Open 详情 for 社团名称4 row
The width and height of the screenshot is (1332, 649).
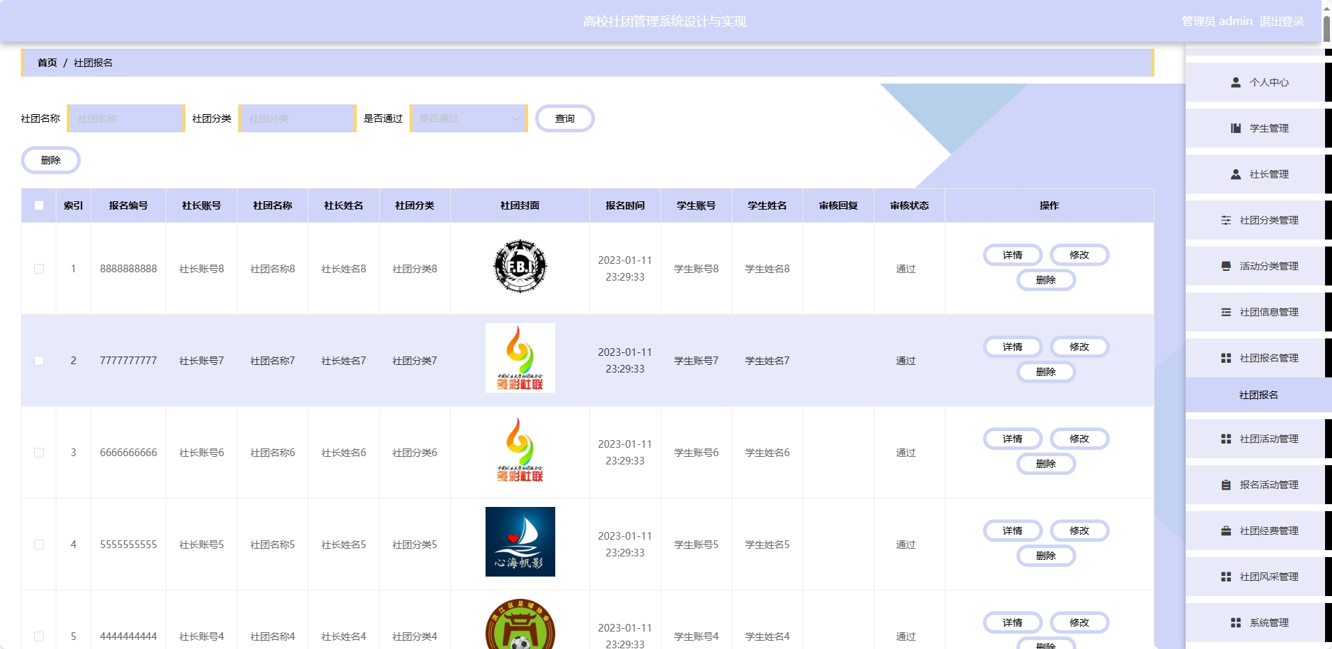(1013, 623)
